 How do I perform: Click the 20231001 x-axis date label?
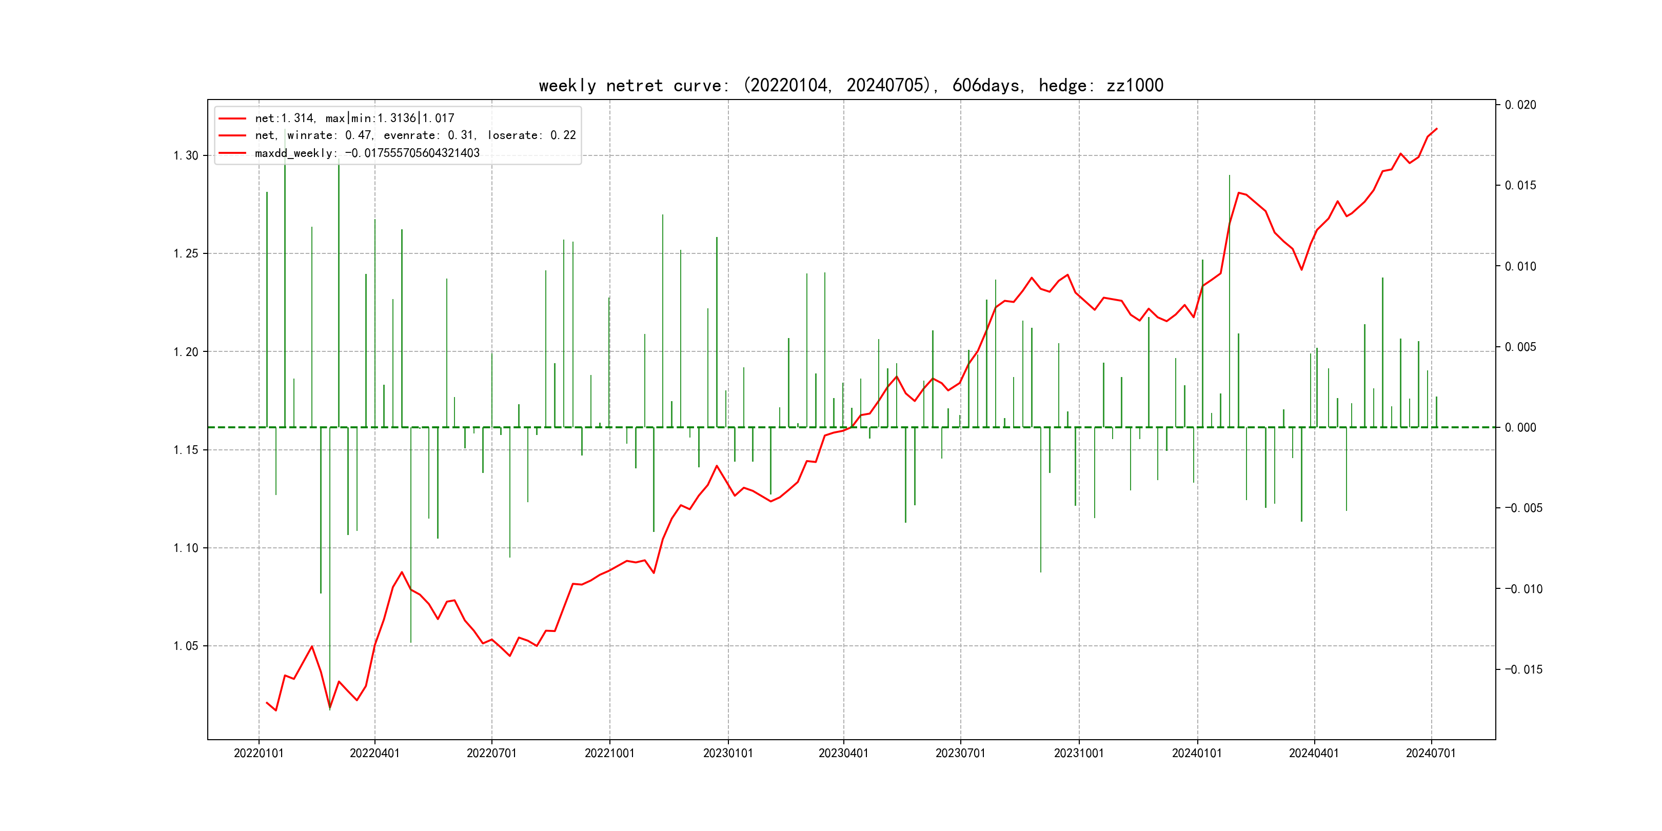point(1079,753)
